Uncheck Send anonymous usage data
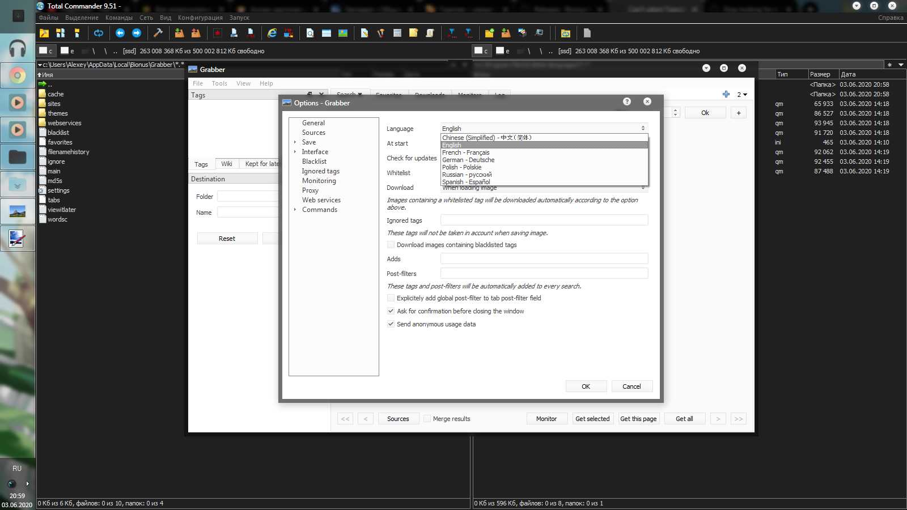The image size is (907, 510). pos(391,324)
